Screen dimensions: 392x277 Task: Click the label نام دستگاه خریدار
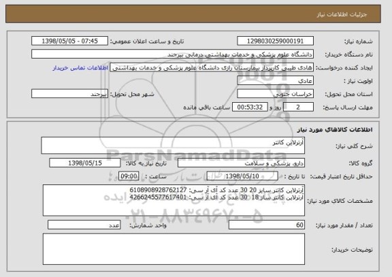348,54
